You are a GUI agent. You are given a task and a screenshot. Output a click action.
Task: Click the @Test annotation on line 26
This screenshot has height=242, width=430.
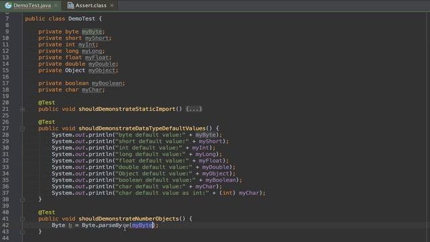[x=46, y=122]
